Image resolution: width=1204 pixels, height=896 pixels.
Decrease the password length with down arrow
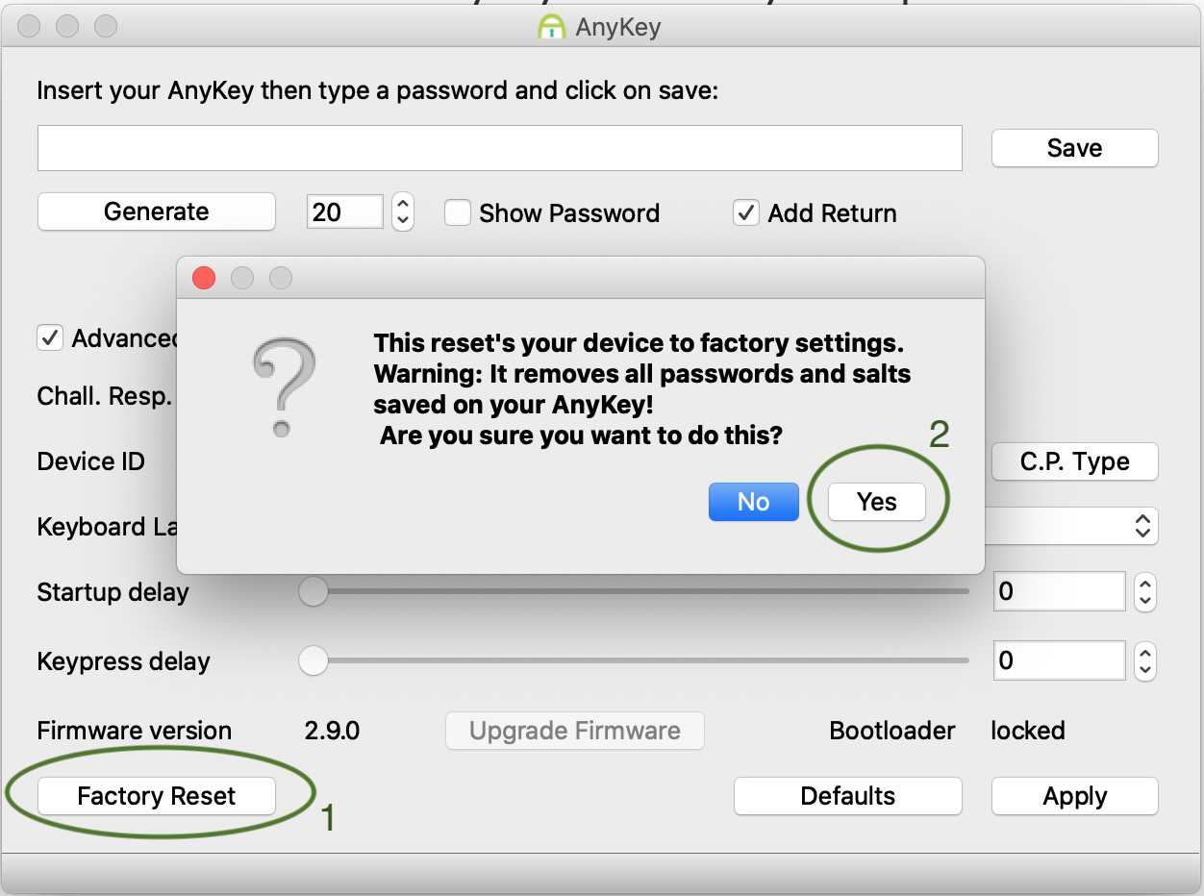click(404, 221)
